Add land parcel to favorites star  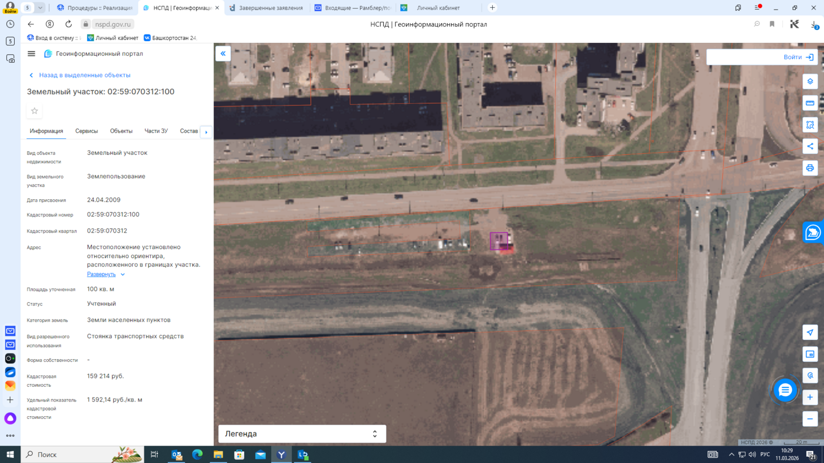[34, 111]
